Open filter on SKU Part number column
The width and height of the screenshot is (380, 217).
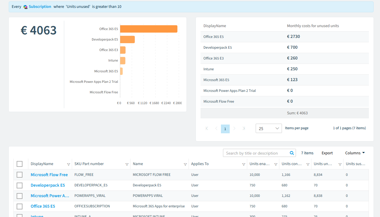coord(127,164)
